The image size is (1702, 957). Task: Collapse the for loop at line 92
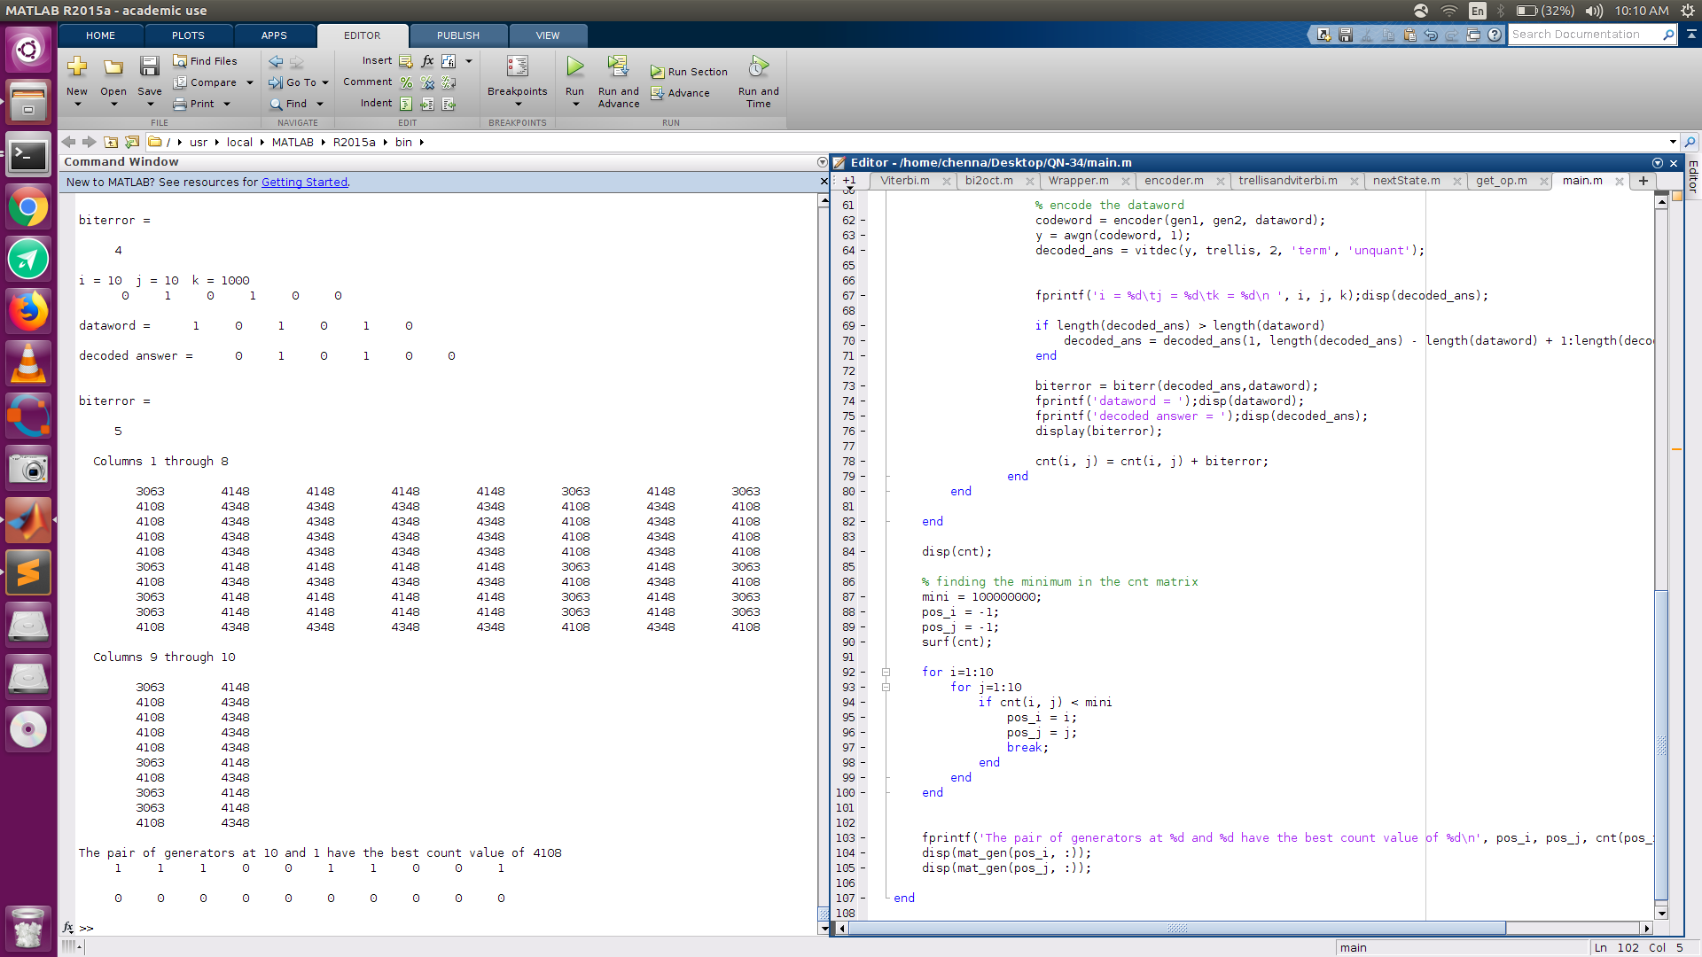tap(886, 673)
